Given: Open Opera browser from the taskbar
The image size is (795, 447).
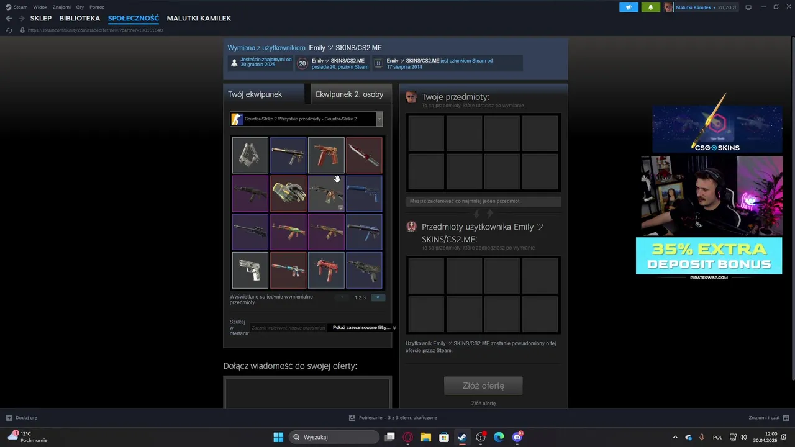Looking at the screenshot, I should [408, 437].
